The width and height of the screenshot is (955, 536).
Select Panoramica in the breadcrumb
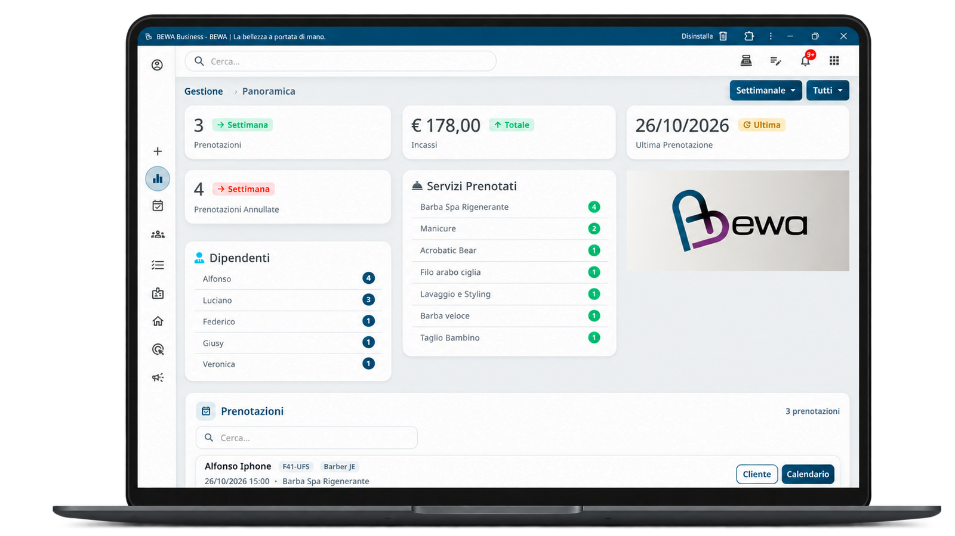pyautogui.click(x=269, y=91)
